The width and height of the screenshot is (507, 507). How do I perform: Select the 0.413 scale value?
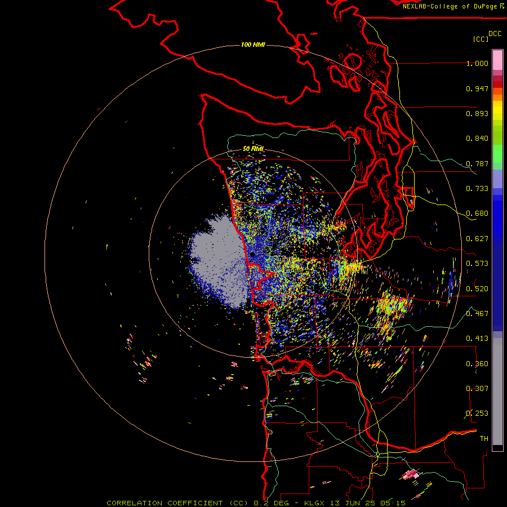coord(477,339)
